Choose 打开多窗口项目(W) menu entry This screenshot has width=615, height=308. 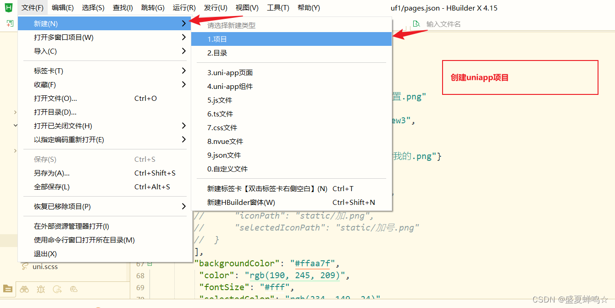(105, 37)
